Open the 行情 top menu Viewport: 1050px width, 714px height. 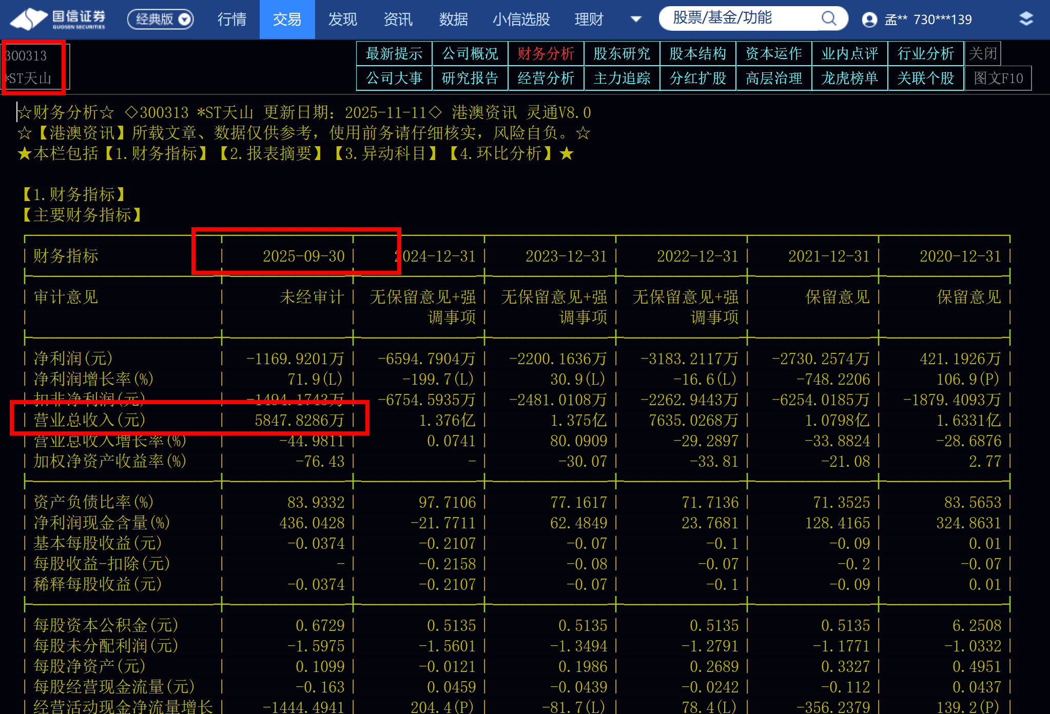[232, 19]
